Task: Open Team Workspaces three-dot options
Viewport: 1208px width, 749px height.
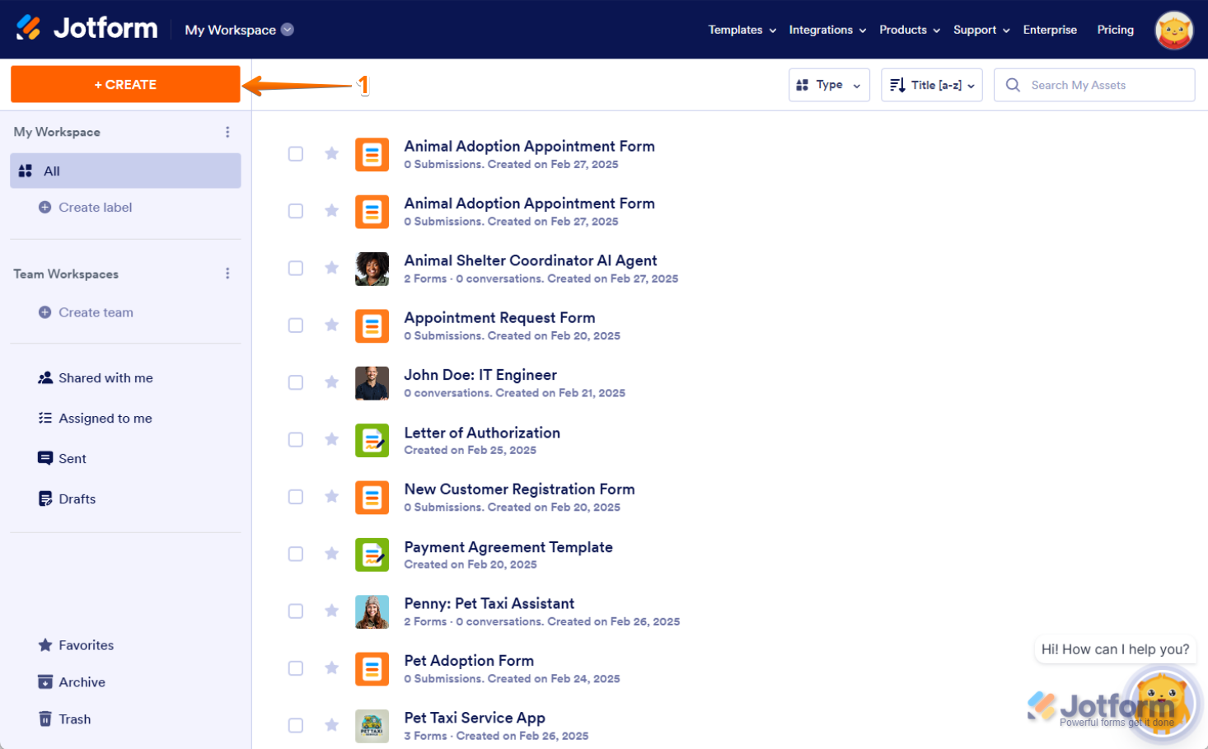Action: [227, 274]
